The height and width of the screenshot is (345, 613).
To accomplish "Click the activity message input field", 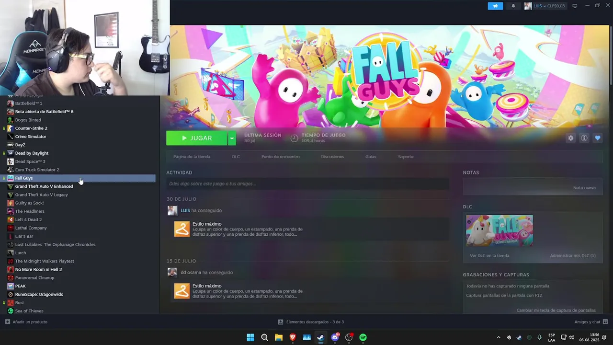I will point(307,184).
